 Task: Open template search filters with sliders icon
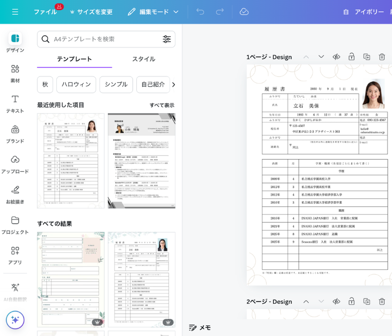coord(167,39)
